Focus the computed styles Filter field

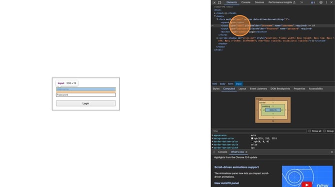click(259, 131)
